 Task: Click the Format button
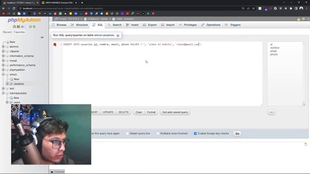click(x=151, y=112)
